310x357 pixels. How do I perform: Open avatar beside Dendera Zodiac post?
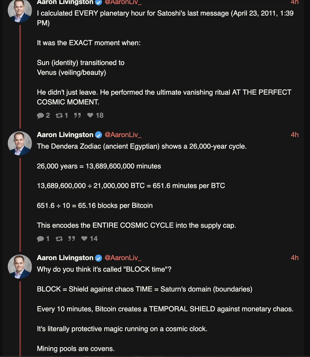20,143
